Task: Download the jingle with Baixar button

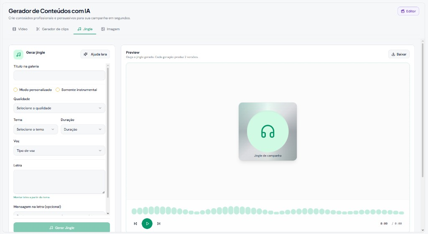Action: [399, 54]
